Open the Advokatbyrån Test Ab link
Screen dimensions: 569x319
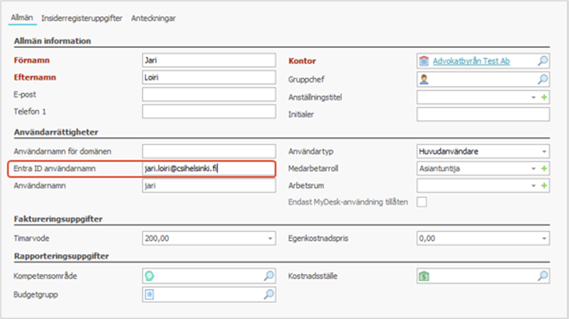coord(471,61)
